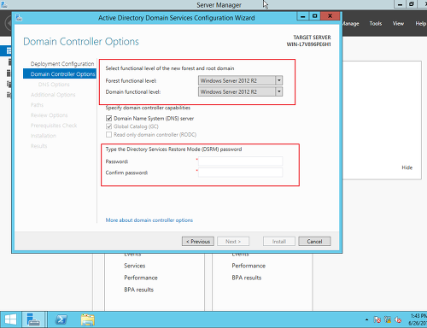
Task: Open Forest functional level dropdown
Action: coord(240,80)
